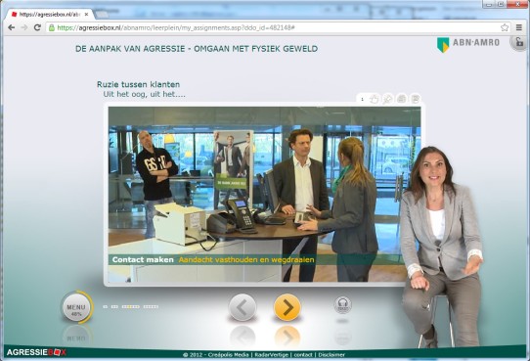
Task: Click the ABN AMRO logo
Action: [467, 44]
